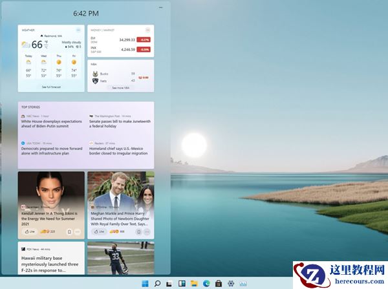Select the Thu forecast column

pyautogui.click(x=59, y=66)
